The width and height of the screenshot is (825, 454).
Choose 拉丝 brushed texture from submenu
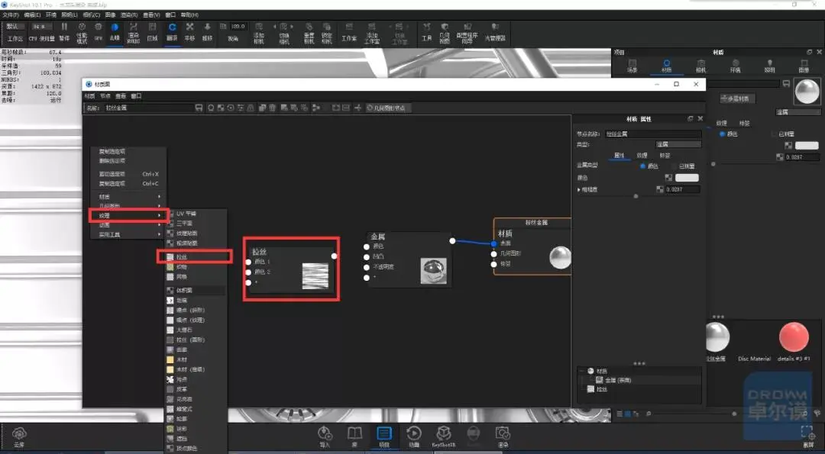tap(196, 257)
